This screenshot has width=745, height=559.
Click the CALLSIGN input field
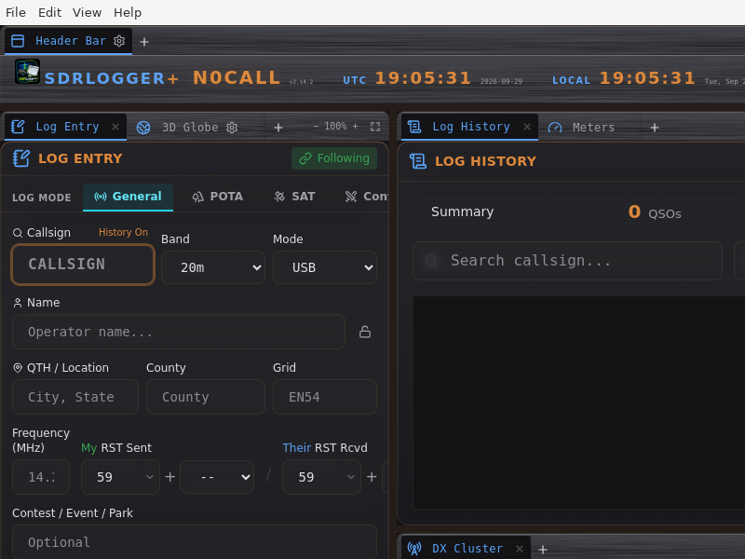pyautogui.click(x=83, y=265)
